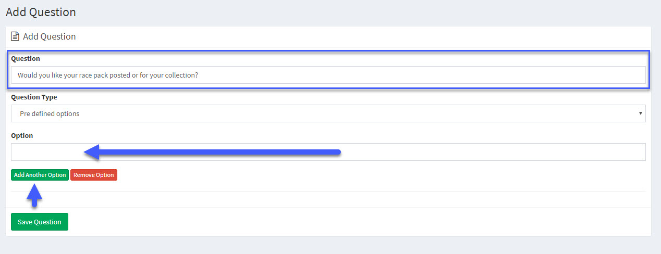Click the Question Type label
This screenshot has width=661, height=254.
click(x=34, y=97)
